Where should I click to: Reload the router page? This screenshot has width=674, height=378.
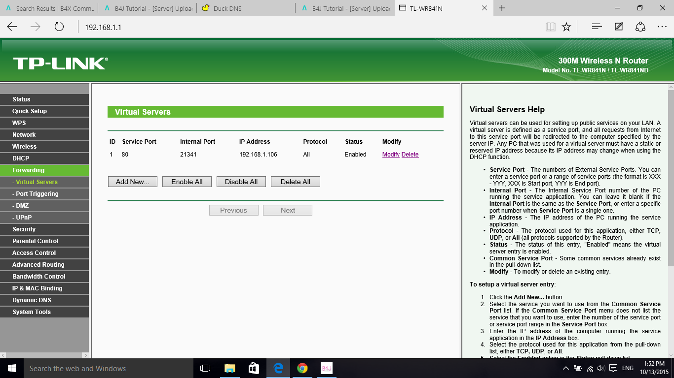(59, 27)
